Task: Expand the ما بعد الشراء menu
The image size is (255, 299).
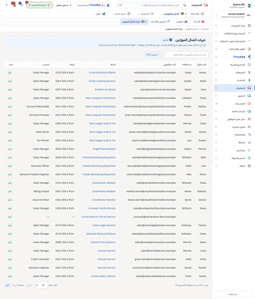Action: coord(121,14)
